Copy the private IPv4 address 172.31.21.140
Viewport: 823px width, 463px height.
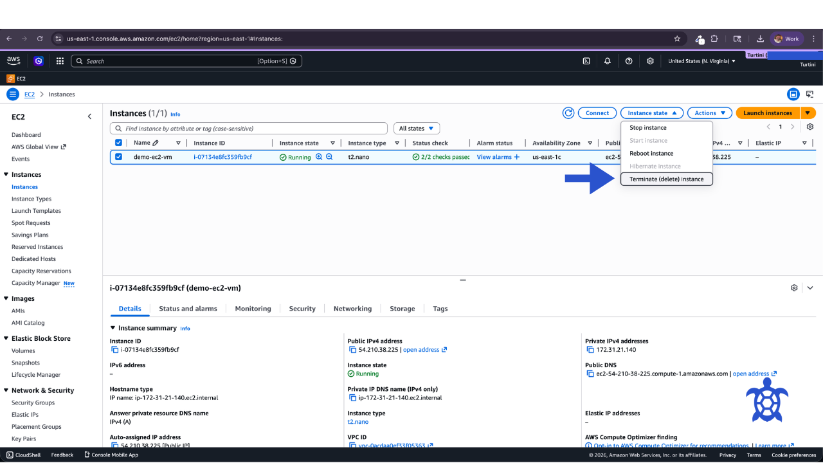tap(591, 350)
